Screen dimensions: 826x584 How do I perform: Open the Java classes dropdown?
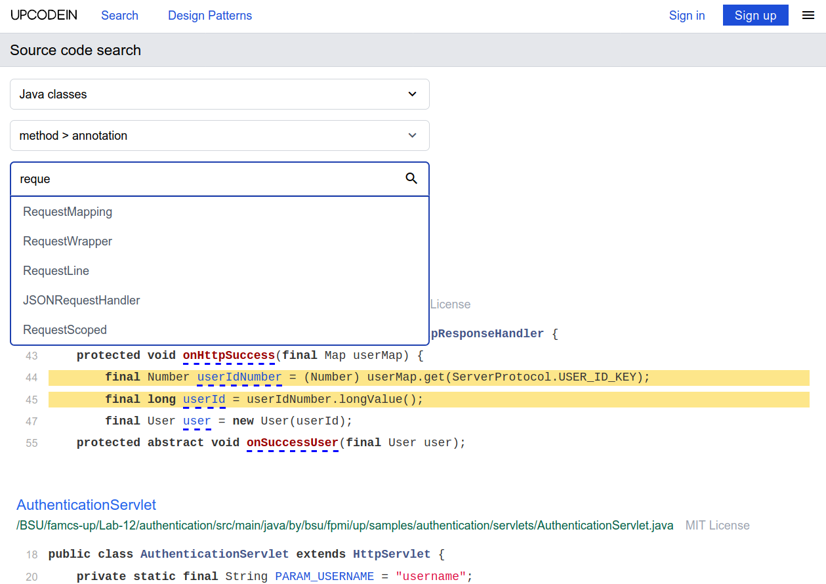220,94
